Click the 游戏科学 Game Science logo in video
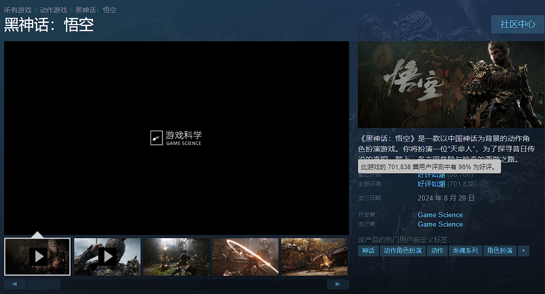 coord(176,138)
